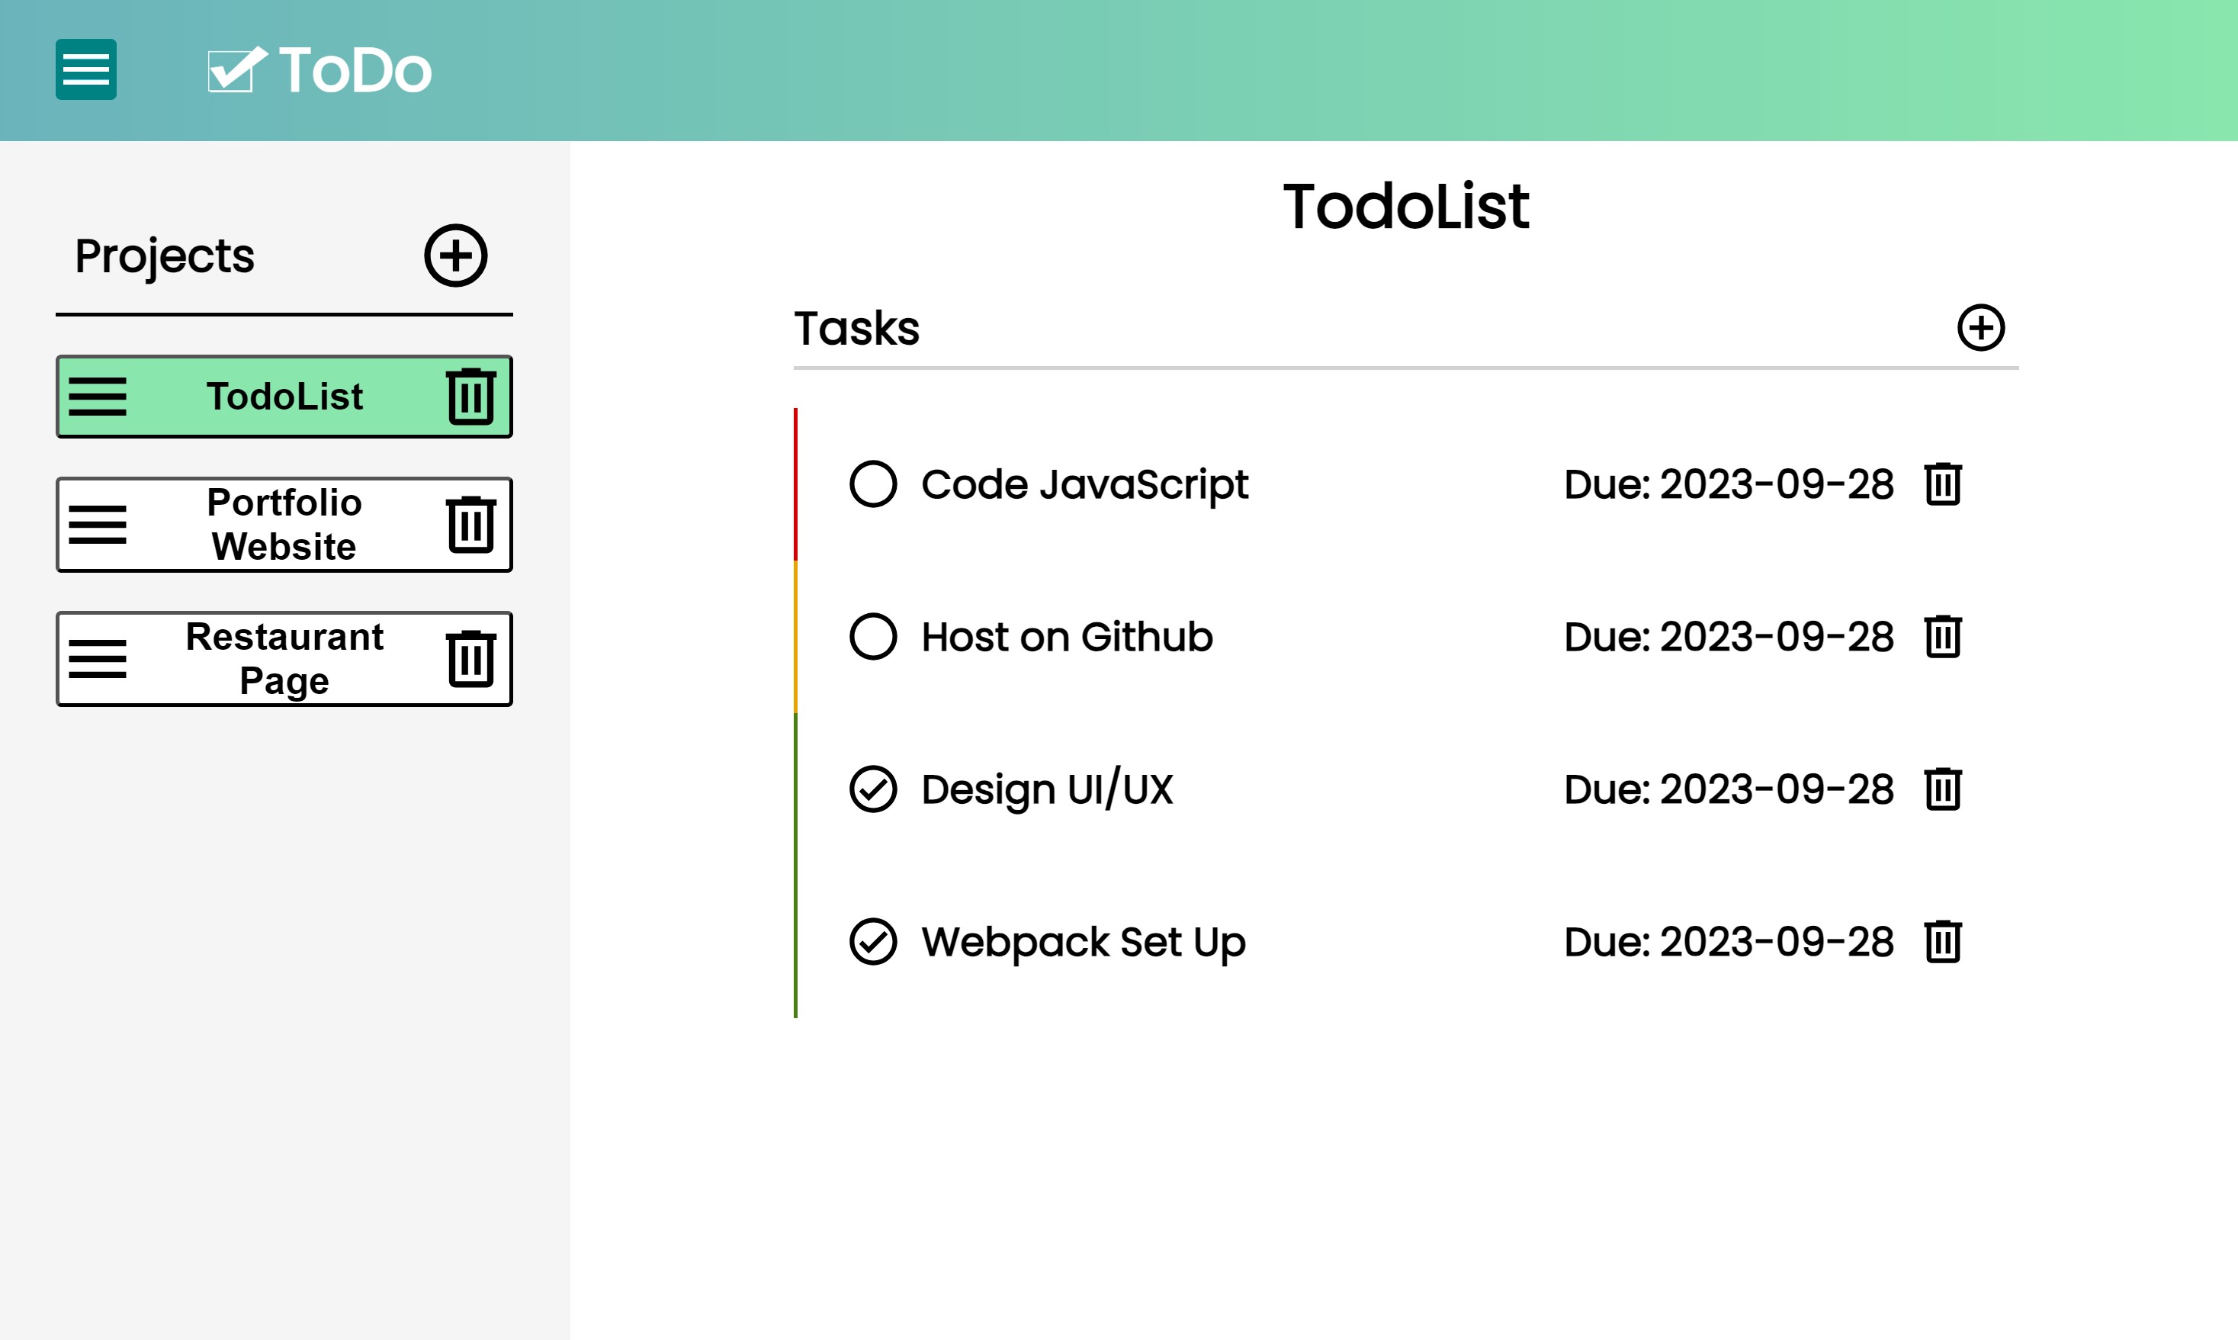Delete the Webpack Set Up task
The image size is (2238, 1340).
tap(1943, 942)
